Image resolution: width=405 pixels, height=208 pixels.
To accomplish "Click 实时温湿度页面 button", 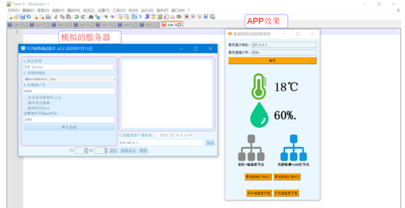I will (259, 193).
